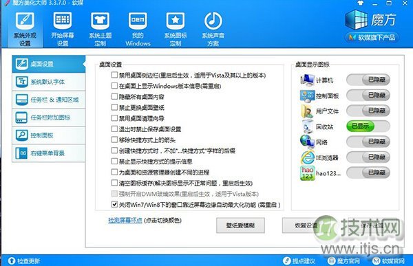This screenshot has width=413, height=266.
Task: Open 系统外观设置 toolbar icon
Action: (x=25, y=21)
